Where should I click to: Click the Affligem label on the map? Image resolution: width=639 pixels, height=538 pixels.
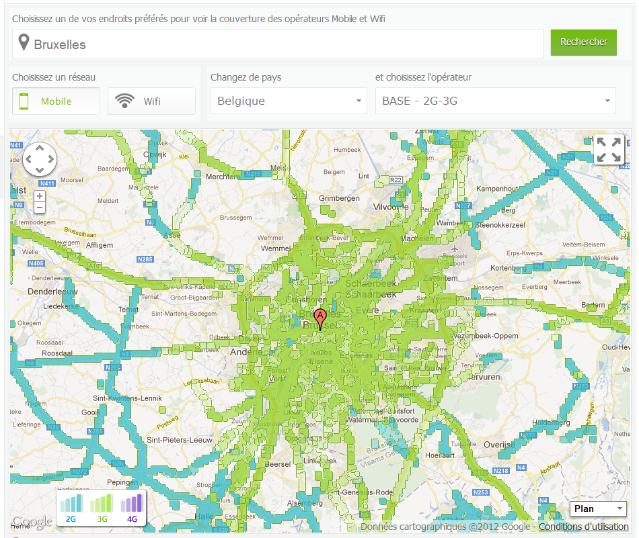coord(100,245)
